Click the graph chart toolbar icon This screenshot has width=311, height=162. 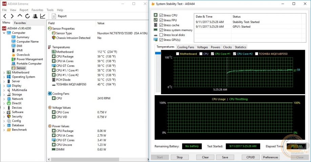coord(43,16)
